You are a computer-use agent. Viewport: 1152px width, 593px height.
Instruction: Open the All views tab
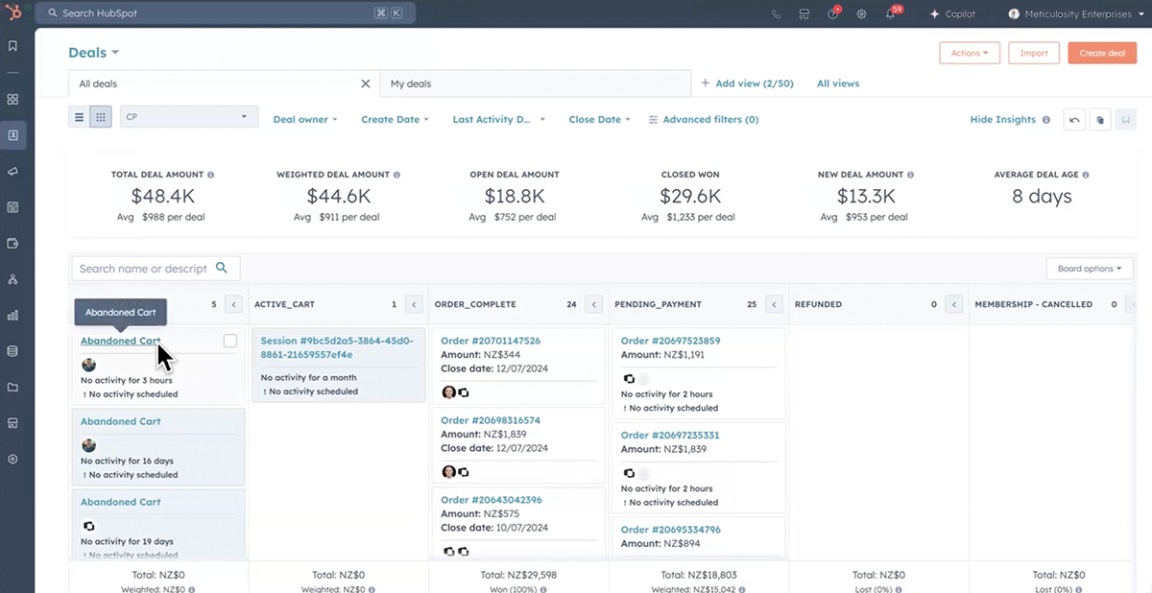(837, 83)
